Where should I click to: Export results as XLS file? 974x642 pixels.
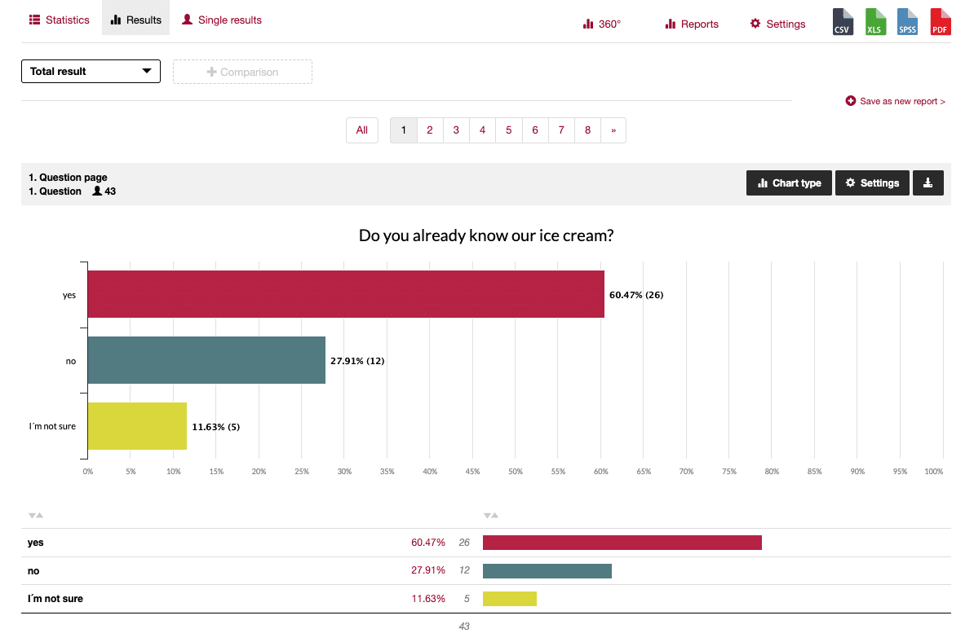click(x=874, y=22)
